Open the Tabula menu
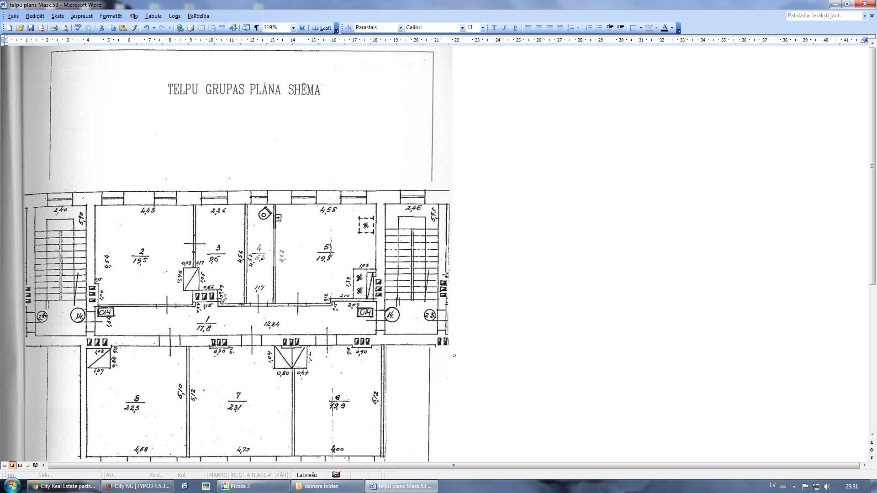 [153, 16]
